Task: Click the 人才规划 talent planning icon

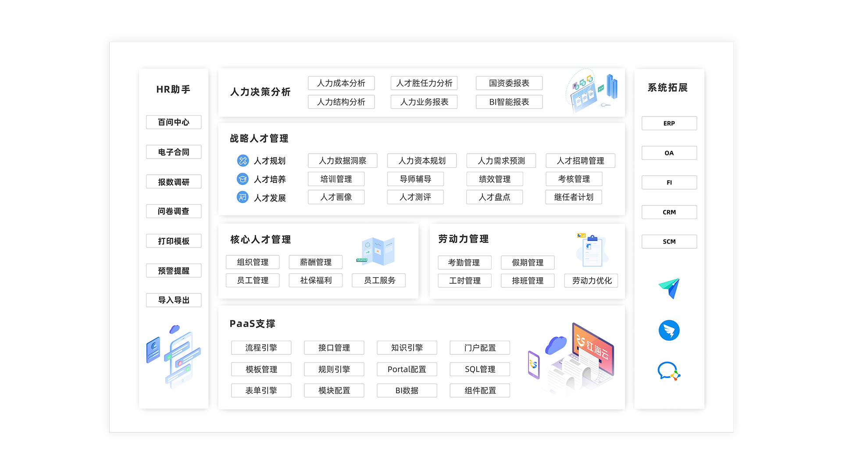Action: click(x=243, y=161)
